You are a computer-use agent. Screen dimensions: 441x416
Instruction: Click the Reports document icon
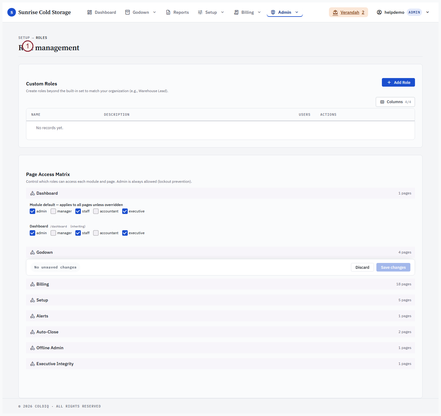click(168, 12)
